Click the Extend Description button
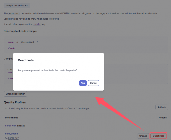The width and height of the screenshot is (171, 140). (x=15, y=94)
